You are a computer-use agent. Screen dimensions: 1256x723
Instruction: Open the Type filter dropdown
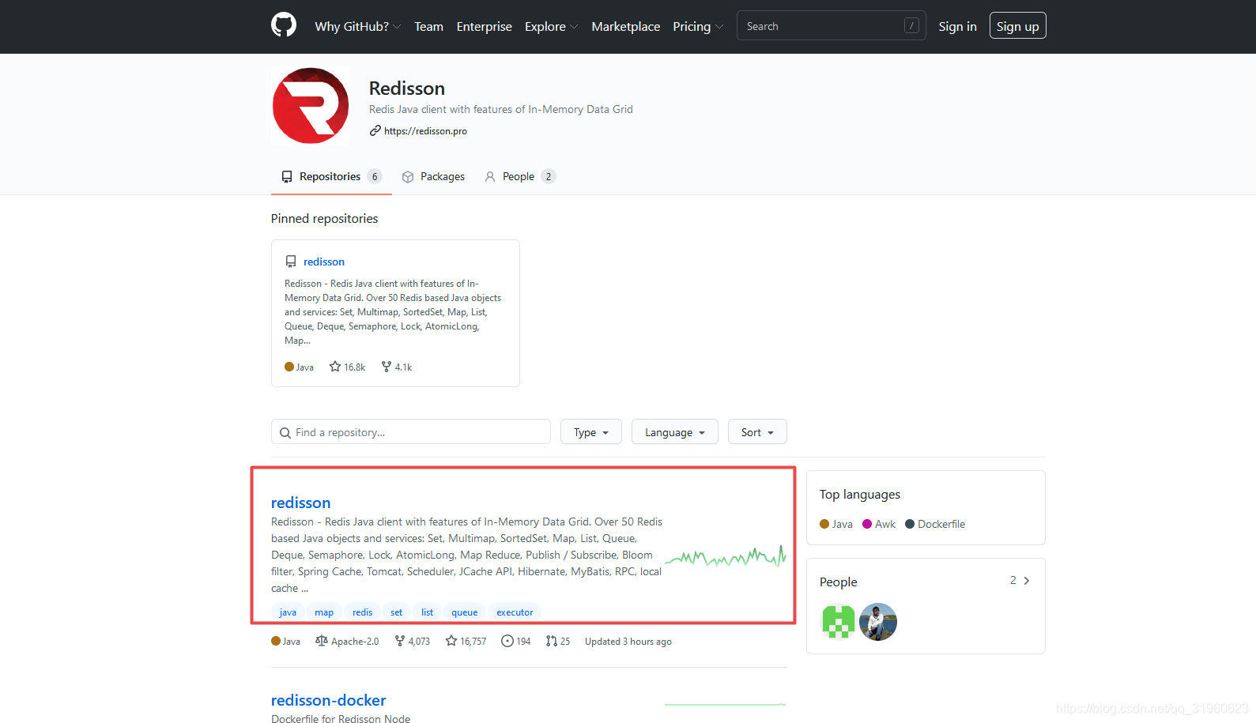click(x=591, y=432)
